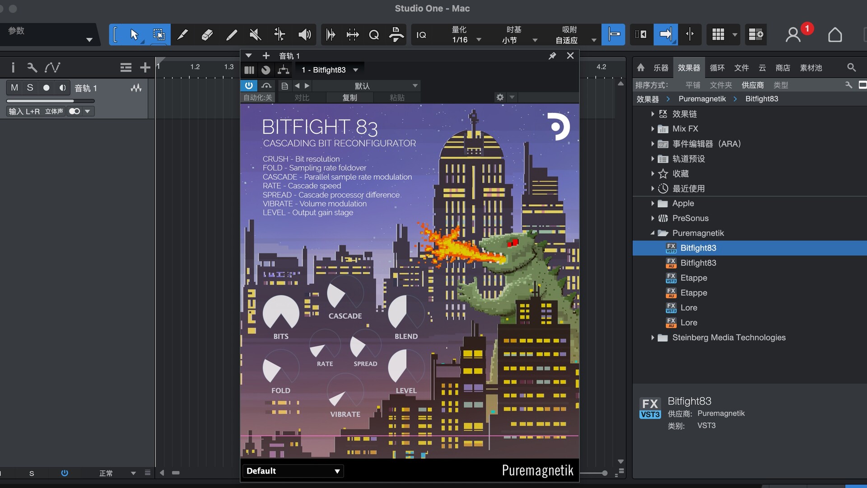Click Puremagnetik breadcrumb link
The width and height of the screenshot is (867, 488).
[702, 99]
